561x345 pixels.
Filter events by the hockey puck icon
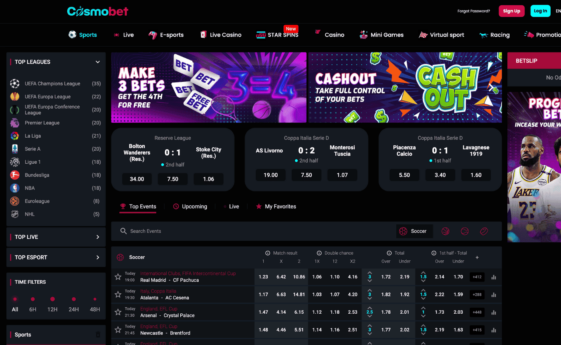[x=484, y=231]
